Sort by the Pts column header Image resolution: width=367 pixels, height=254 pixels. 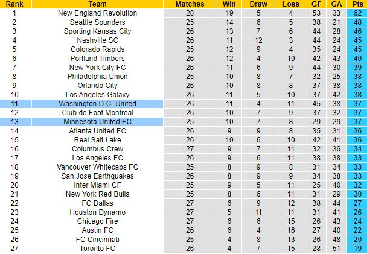[x=357, y=4]
